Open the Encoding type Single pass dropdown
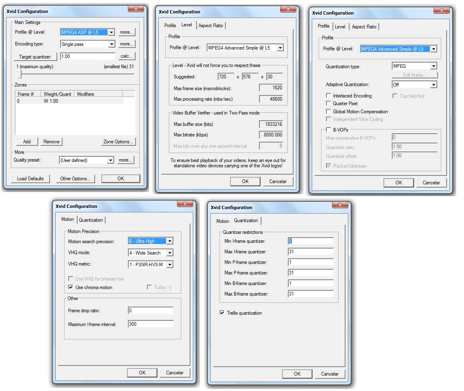Screen dimensions: 464x391 pos(88,44)
